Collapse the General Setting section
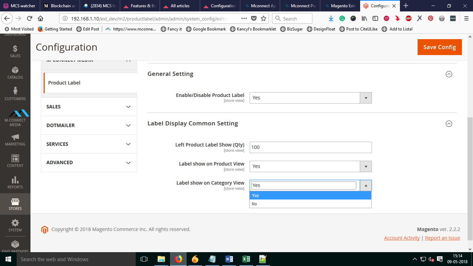473x266 pixels. click(449, 74)
